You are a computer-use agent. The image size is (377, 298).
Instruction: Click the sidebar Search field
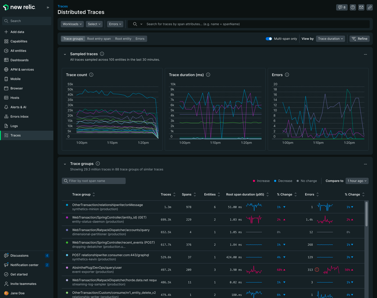[x=27, y=21]
